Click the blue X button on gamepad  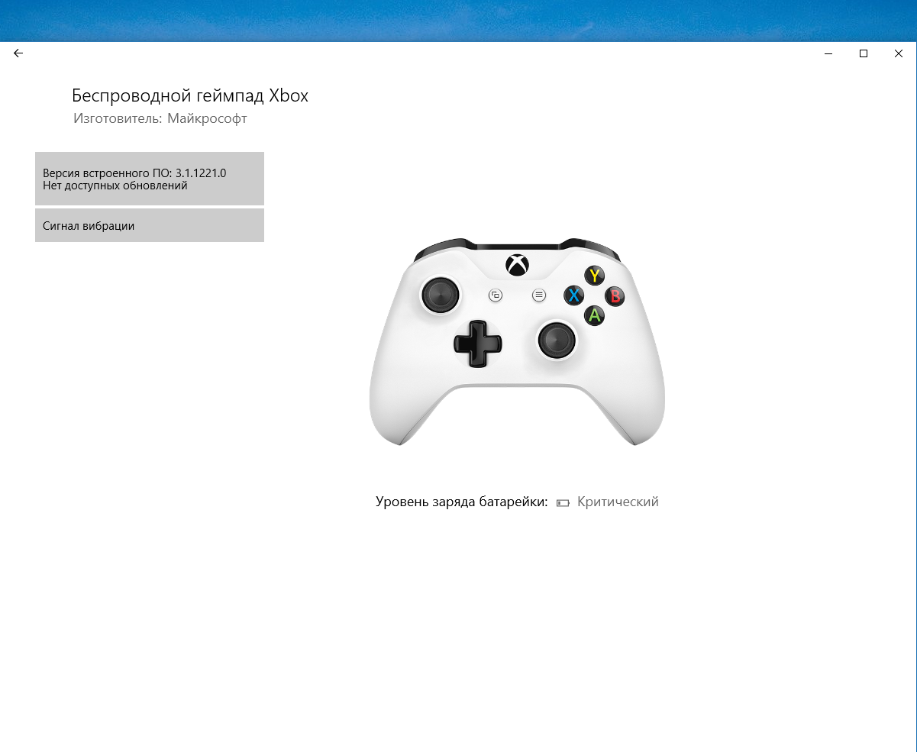click(574, 295)
